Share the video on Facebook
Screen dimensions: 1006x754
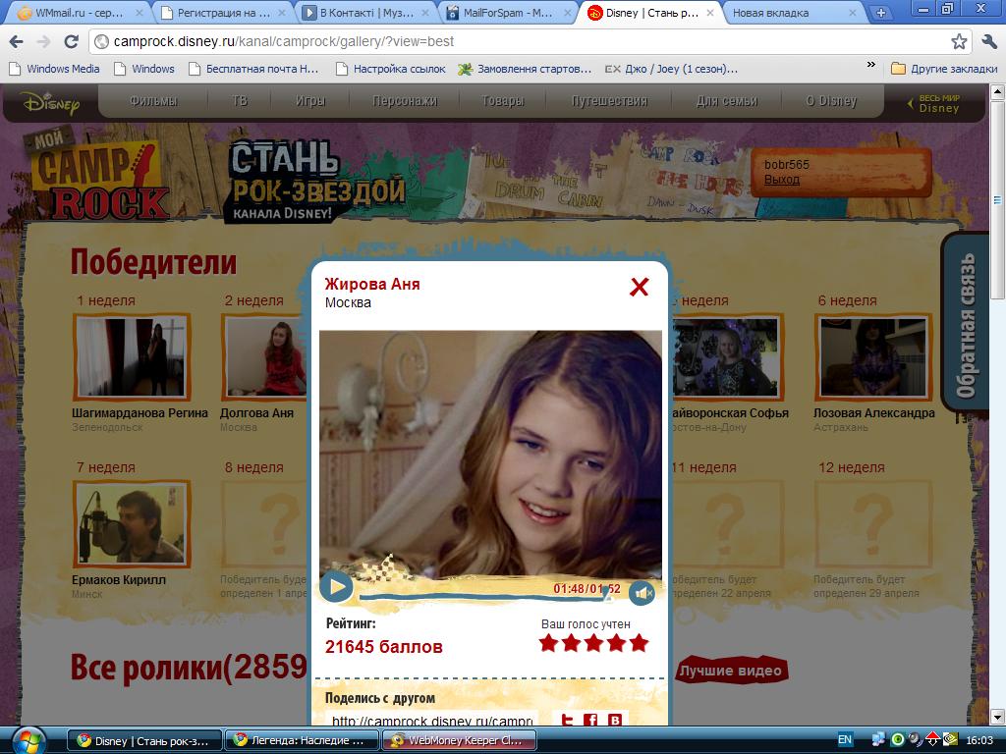590,720
